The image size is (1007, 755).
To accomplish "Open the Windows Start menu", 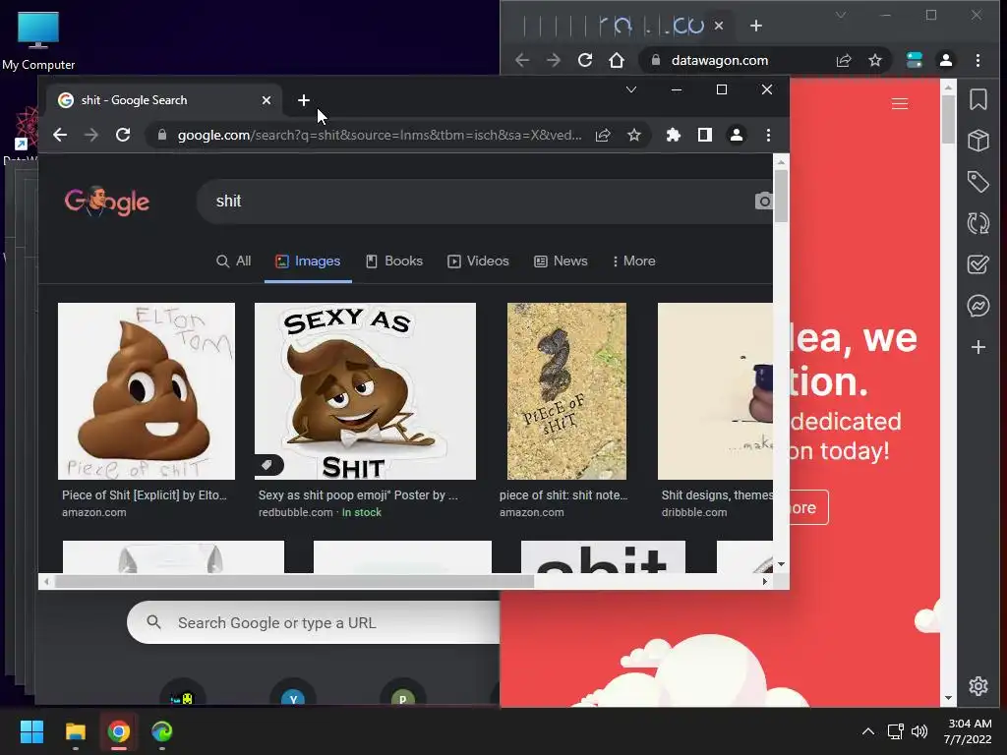I will click(x=31, y=731).
